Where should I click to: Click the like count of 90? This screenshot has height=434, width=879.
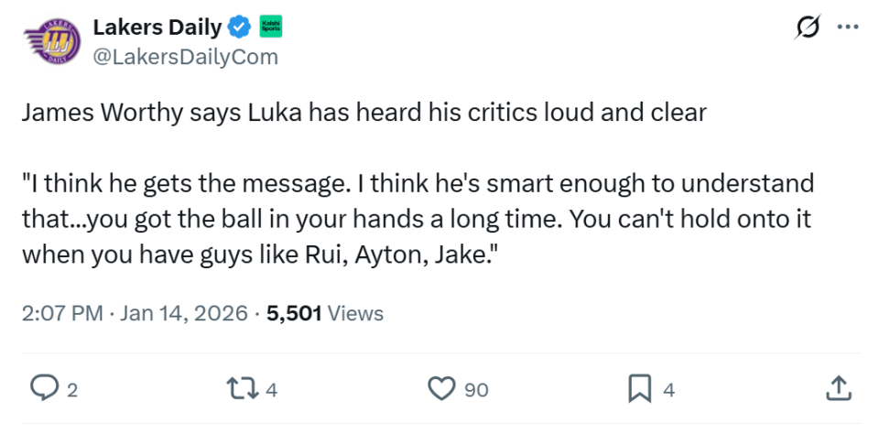click(x=476, y=390)
